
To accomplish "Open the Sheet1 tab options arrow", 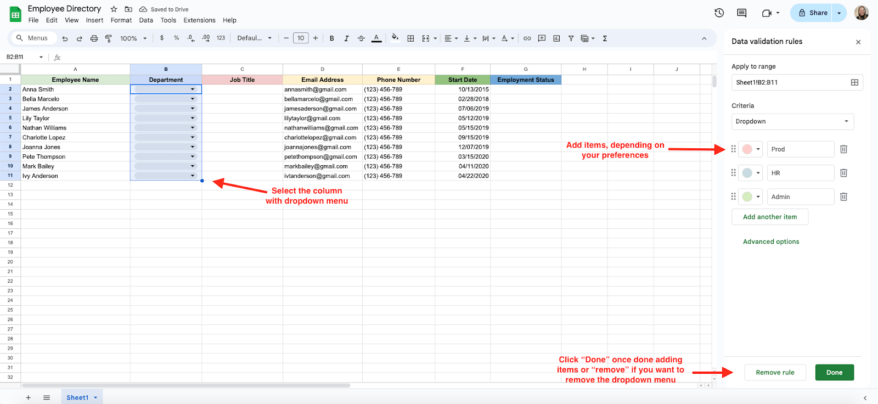I will click(95, 397).
